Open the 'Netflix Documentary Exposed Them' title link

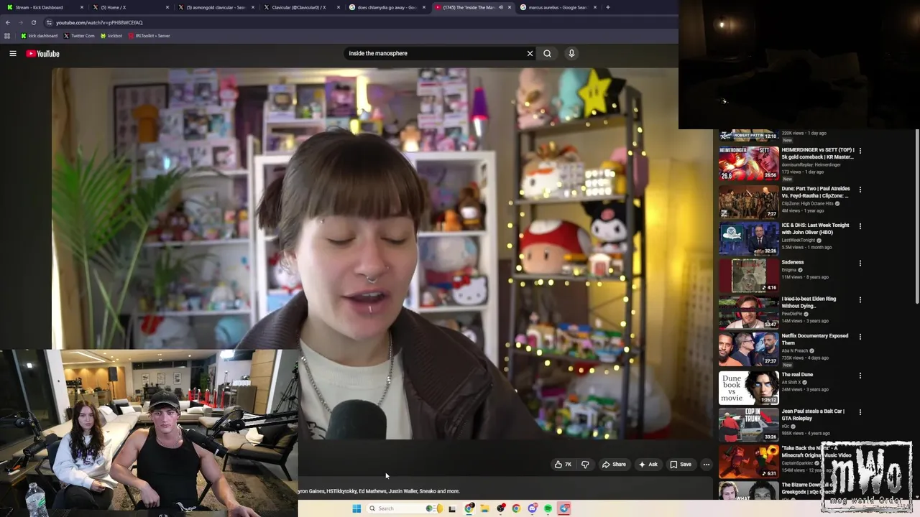[815, 339]
